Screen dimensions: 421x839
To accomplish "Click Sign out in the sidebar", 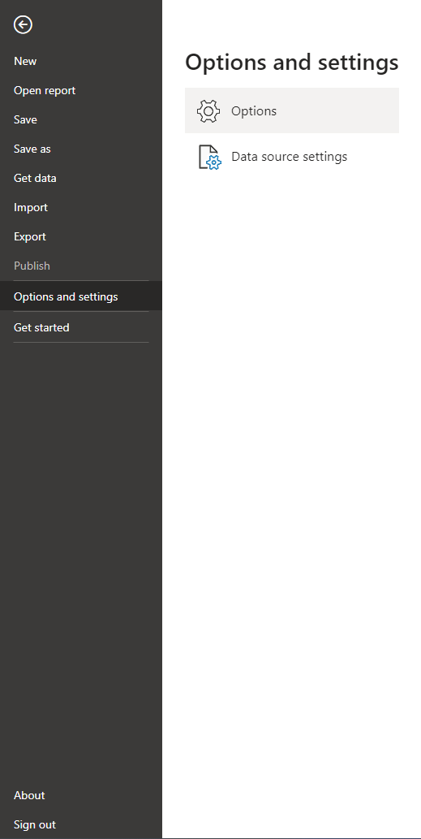I will [x=35, y=824].
